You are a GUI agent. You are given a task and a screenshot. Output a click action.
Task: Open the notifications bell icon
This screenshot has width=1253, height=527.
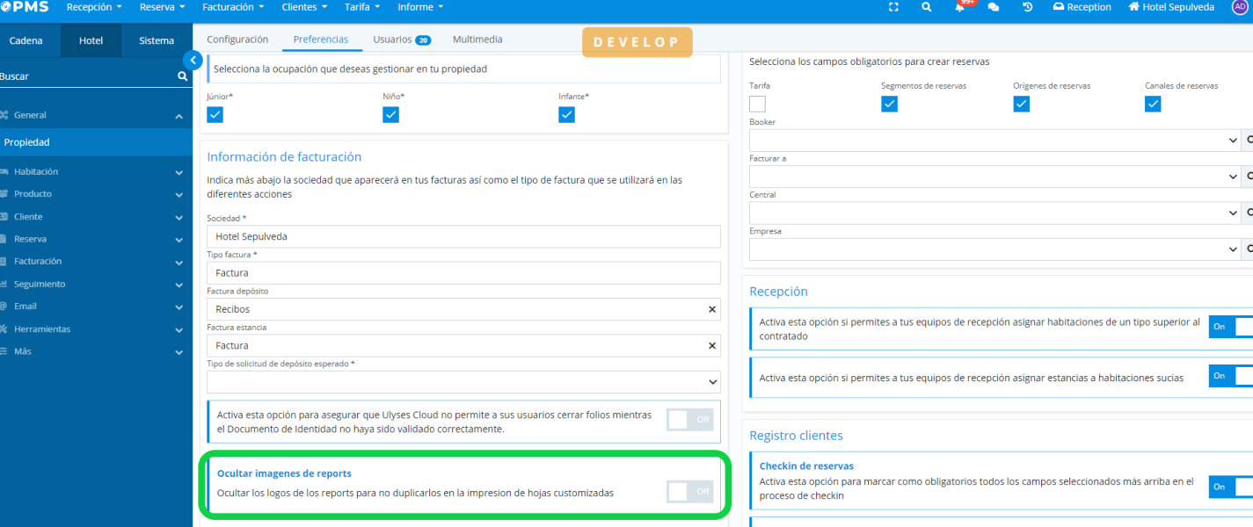point(960,7)
